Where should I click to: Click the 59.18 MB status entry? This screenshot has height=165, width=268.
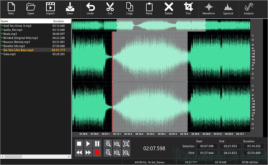pos(220,162)
